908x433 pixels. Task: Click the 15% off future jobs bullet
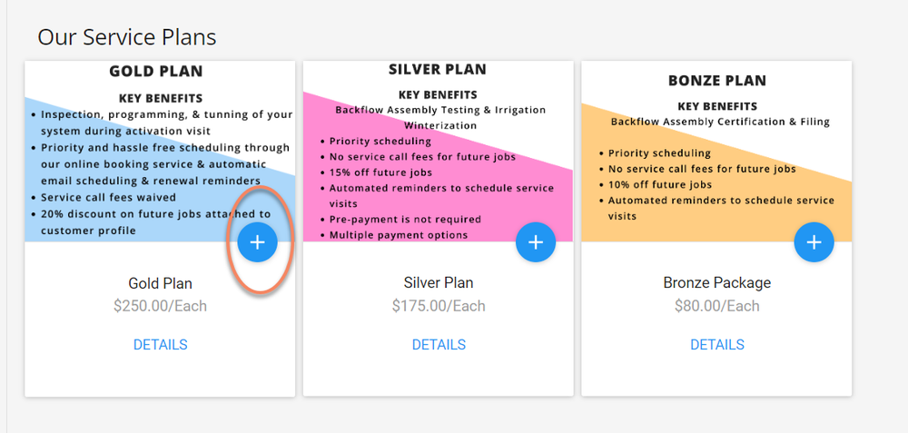point(380,172)
